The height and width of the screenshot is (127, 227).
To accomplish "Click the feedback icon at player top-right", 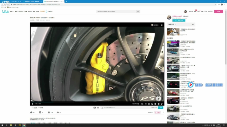I will click(x=162, y=25).
